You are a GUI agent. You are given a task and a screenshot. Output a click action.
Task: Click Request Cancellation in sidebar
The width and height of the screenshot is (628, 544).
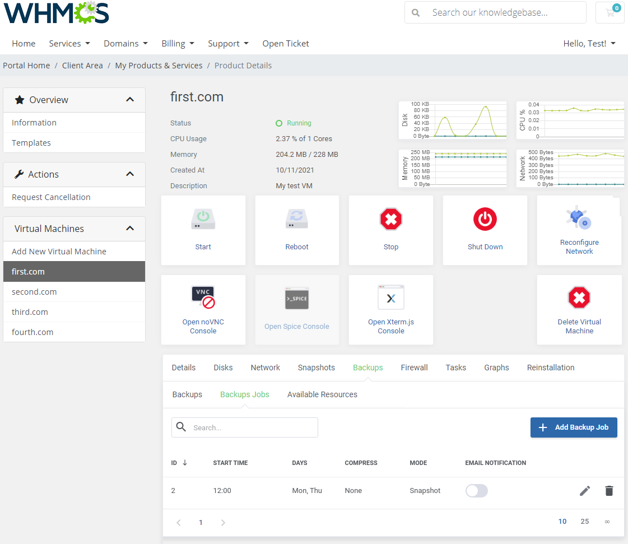(x=74, y=197)
